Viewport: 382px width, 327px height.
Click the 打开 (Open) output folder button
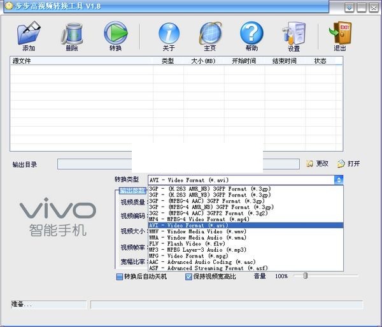tap(349, 164)
